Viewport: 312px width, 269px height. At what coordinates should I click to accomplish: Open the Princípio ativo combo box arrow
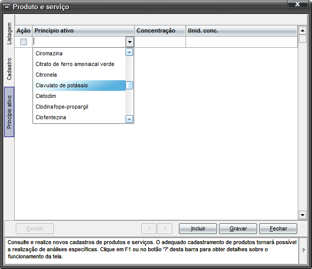point(130,42)
